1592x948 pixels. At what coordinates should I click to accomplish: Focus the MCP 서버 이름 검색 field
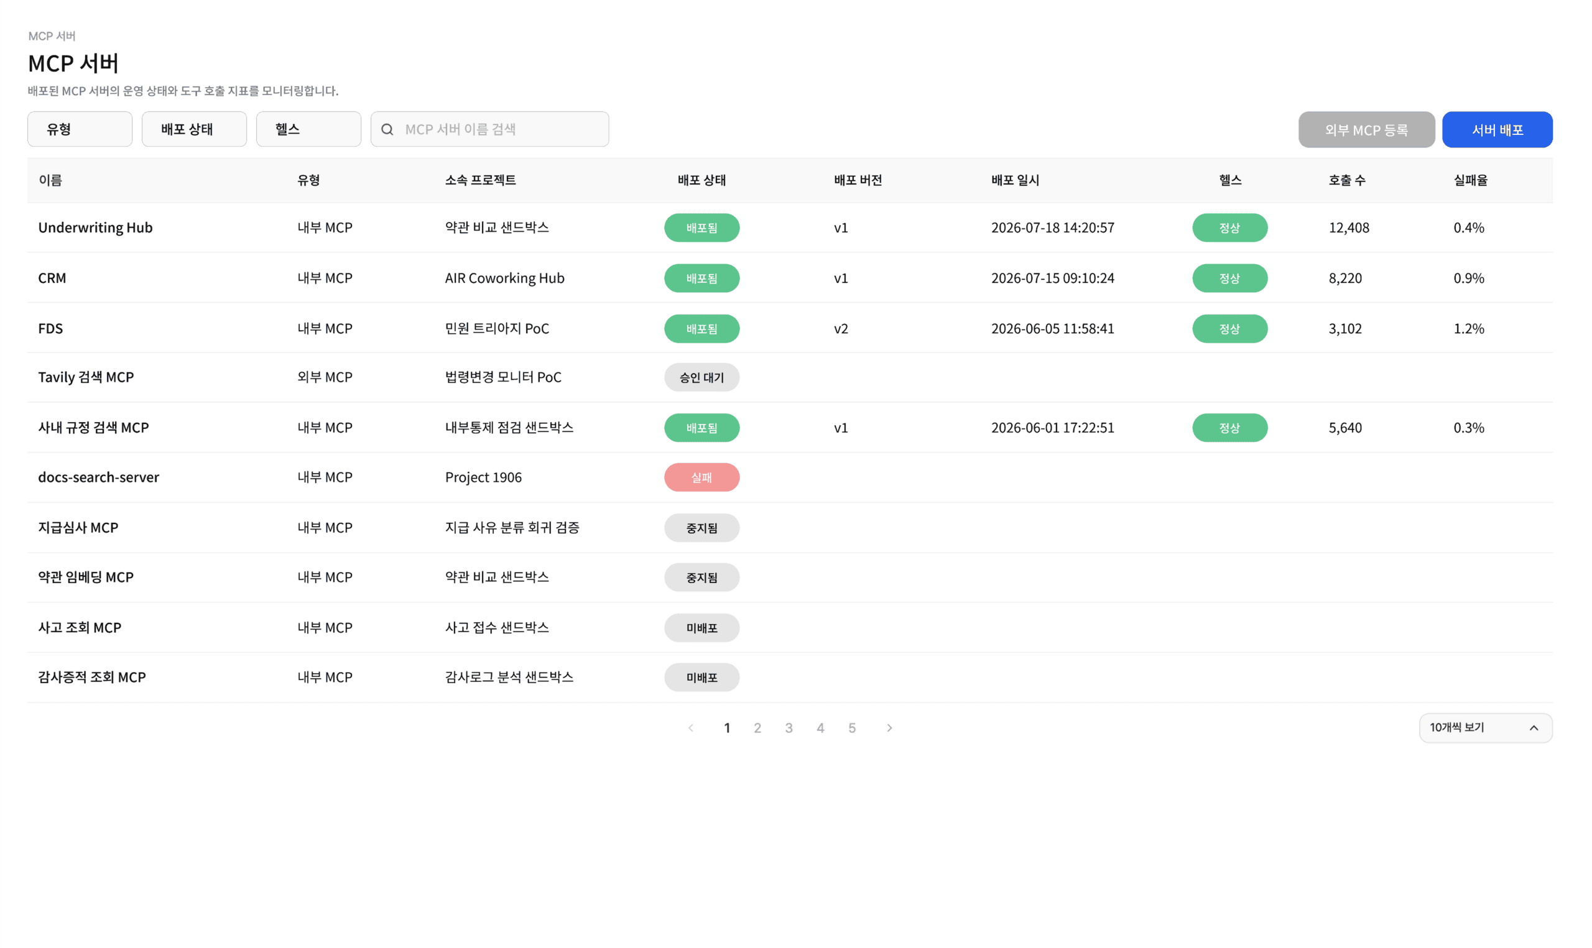pyautogui.click(x=490, y=129)
